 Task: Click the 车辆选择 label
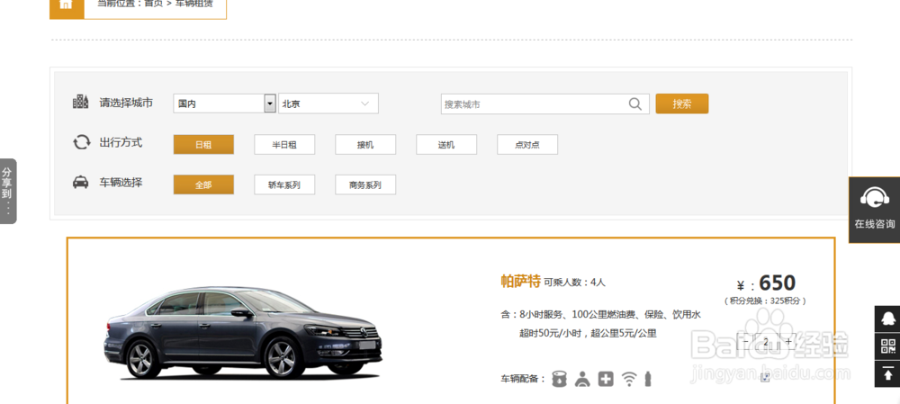[121, 183]
